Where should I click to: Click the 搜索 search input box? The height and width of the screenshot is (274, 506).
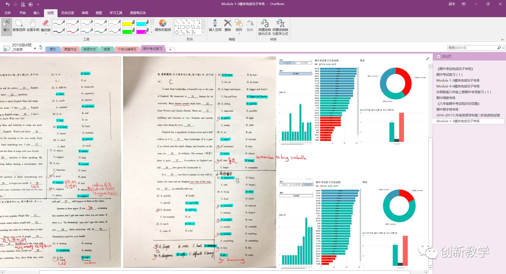(x=472, y=48)
